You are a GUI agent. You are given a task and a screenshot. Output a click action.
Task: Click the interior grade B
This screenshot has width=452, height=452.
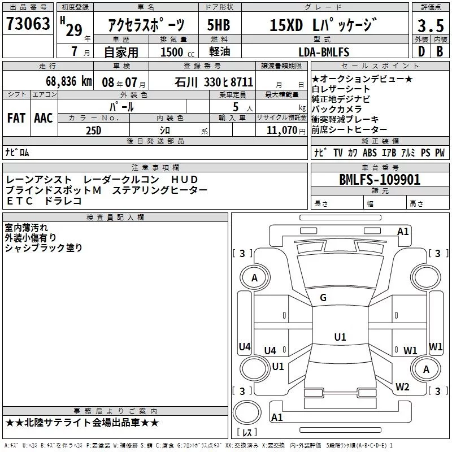point(440,51)
